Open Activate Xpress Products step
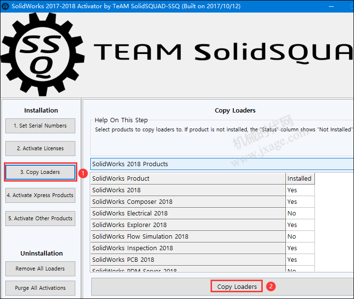 [40, 195]
